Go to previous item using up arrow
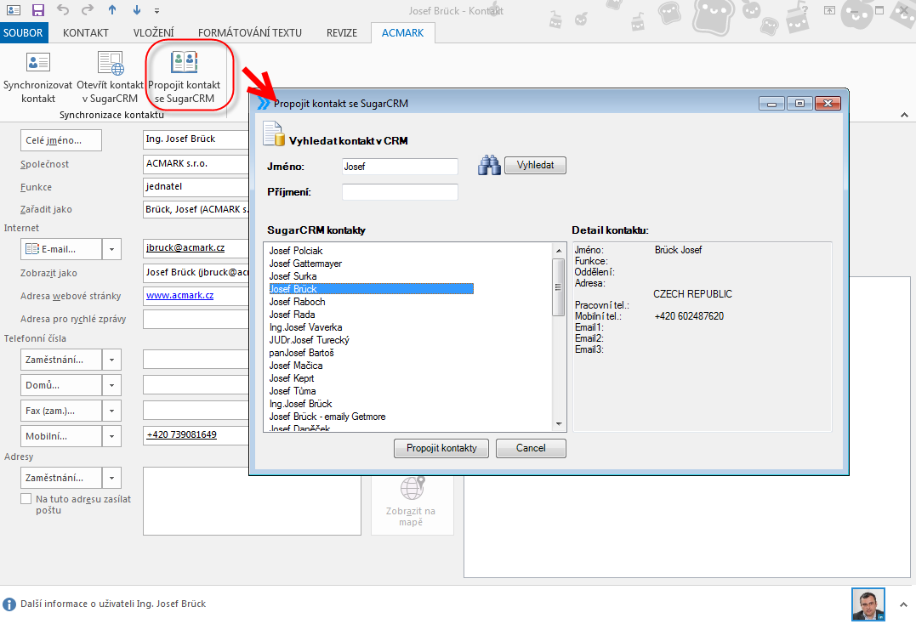 (x=112, y=10)
